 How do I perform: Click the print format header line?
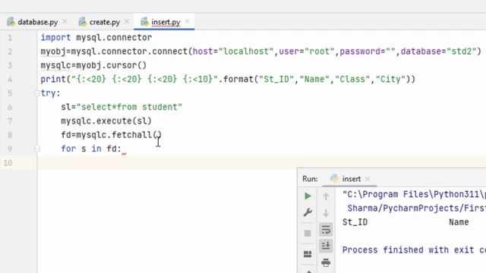tap(228, 79)
